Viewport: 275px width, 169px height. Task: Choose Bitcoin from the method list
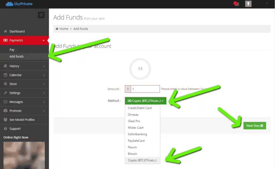tap(142, 154)
